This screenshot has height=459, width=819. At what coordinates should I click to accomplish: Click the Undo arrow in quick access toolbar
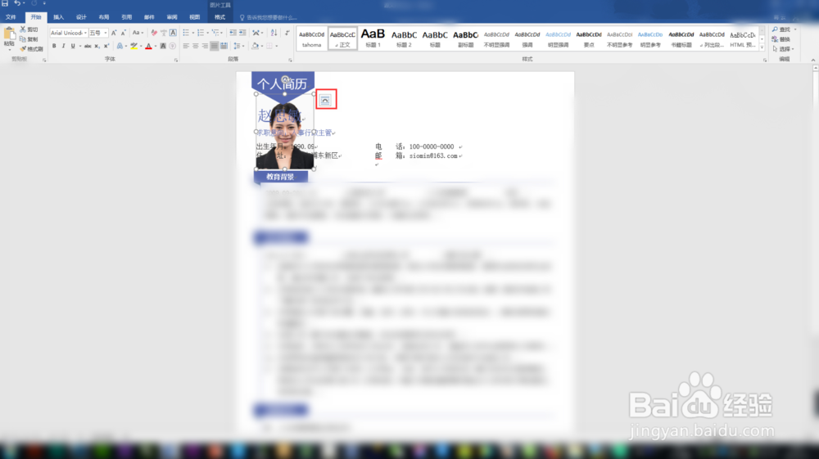[x=17, y=3]
